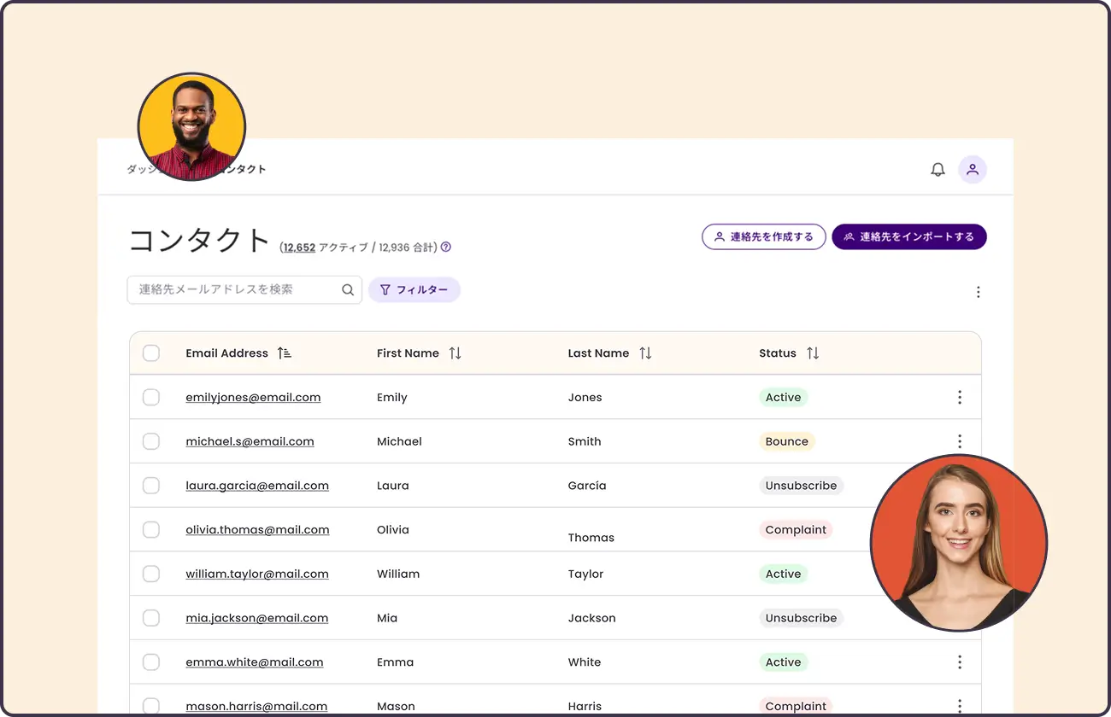Click the 12,652 active contacts link
The width and height of the screenshot is (1111, 717).
point(299,248)
